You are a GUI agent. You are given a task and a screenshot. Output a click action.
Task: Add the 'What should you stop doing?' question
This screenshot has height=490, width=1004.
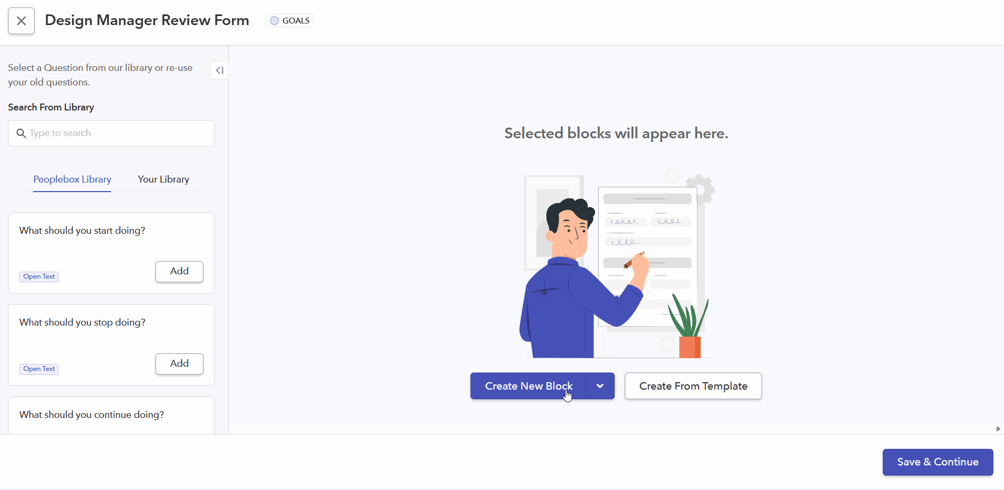coord(179,363)
